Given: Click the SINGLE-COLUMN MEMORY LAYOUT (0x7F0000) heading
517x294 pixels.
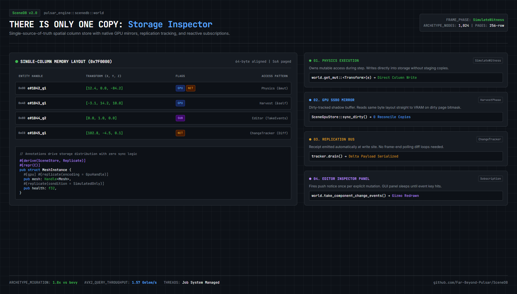Looking at the screenshot, I should (x=66, y=62).
